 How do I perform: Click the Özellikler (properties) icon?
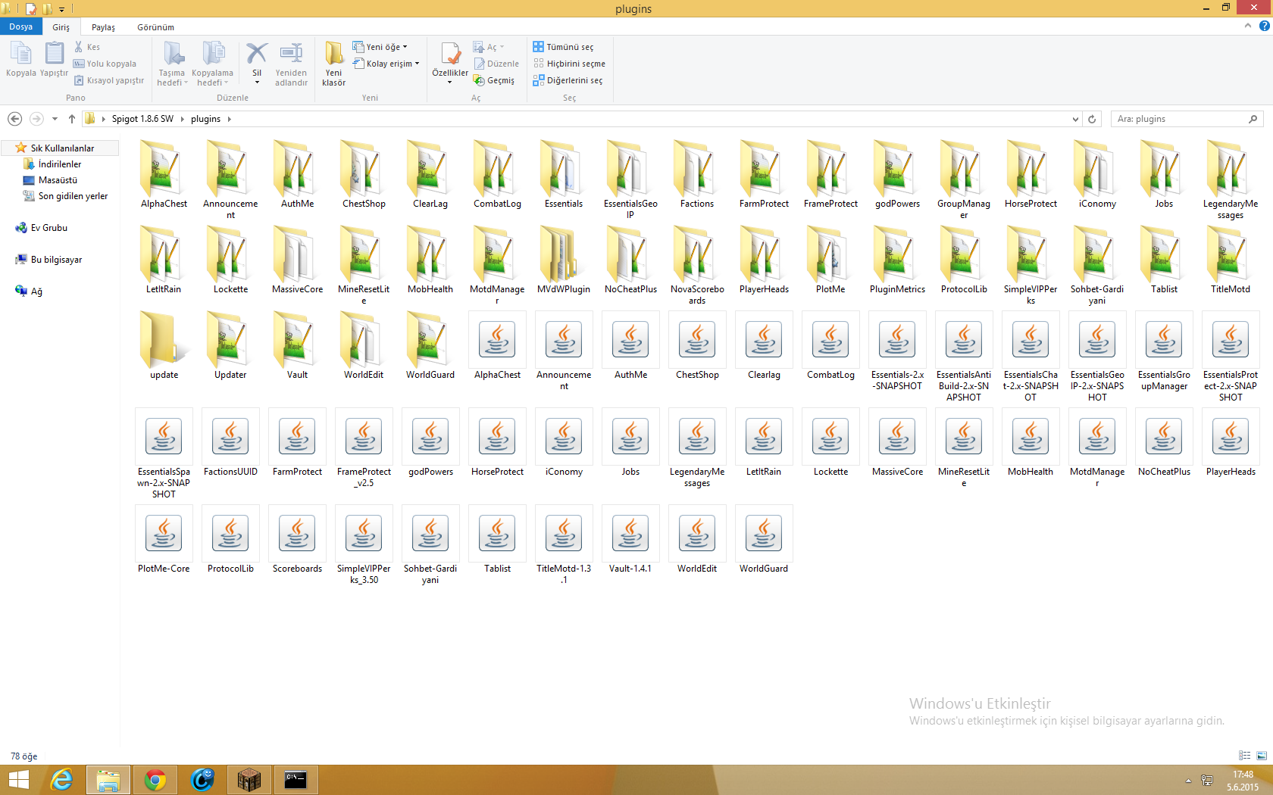click(450, 55)
